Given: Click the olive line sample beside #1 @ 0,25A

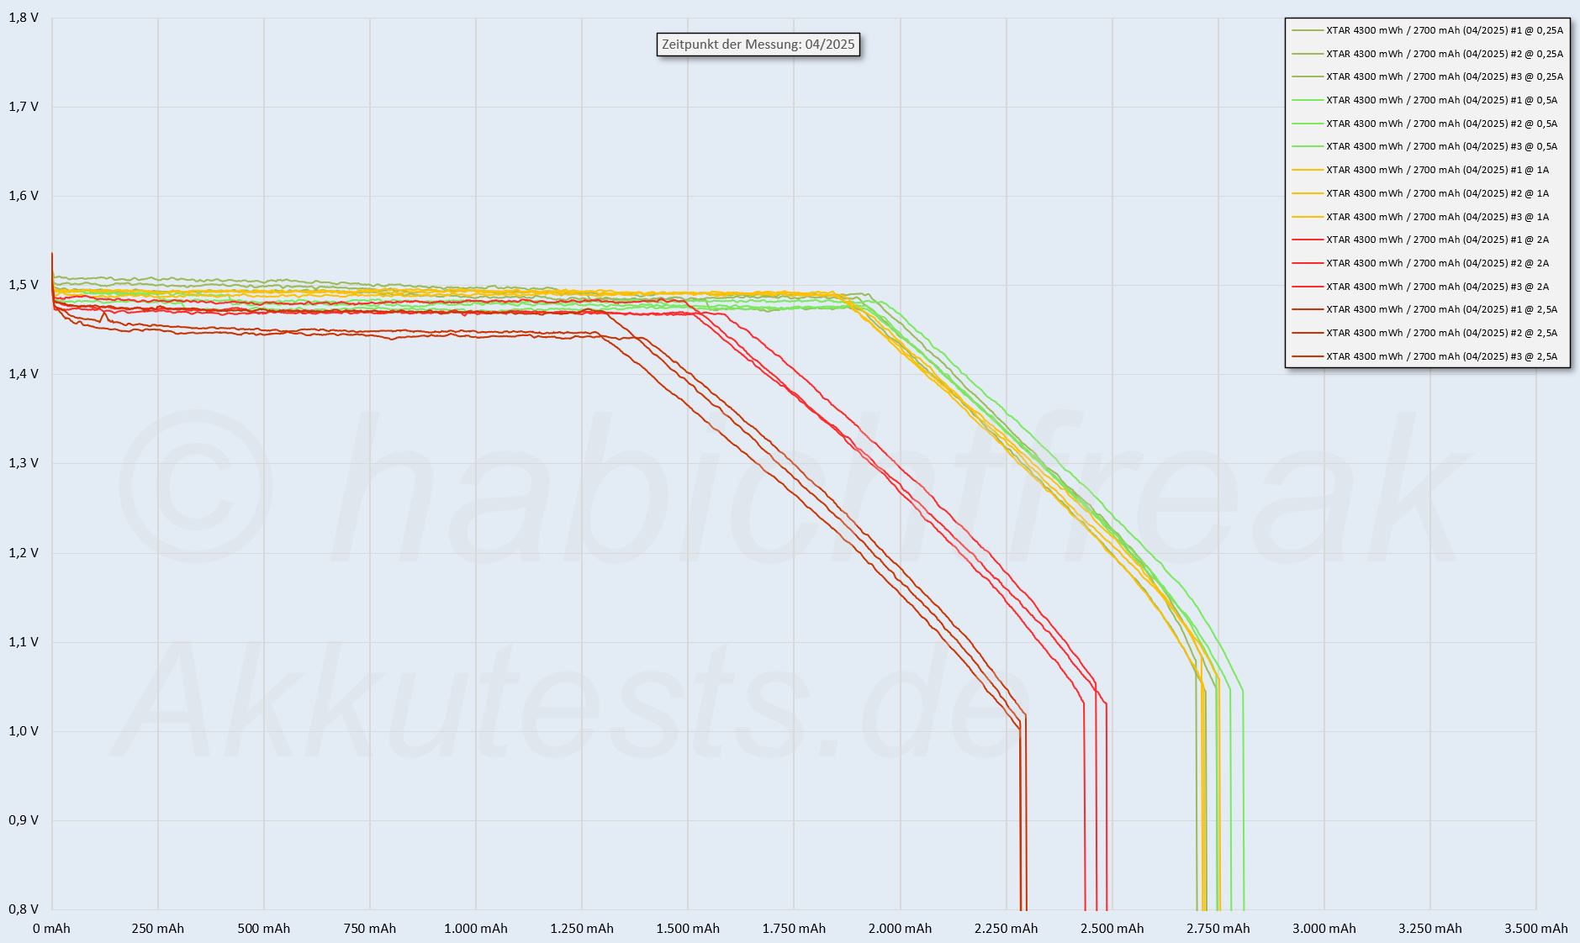Looking at the screenshot, I should click(x=1307, y=30).
